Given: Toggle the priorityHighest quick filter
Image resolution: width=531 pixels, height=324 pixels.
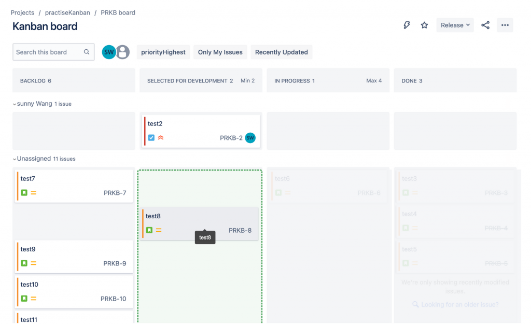Looking at the screenshot, I should tap(163, 52).
